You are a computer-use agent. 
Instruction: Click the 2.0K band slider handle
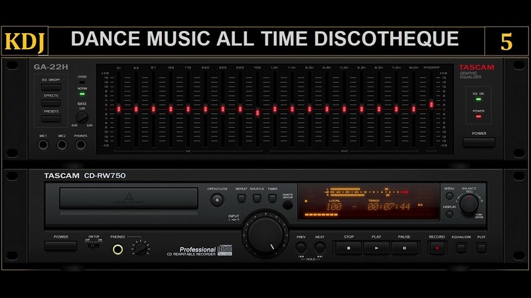tap(309, 109)
